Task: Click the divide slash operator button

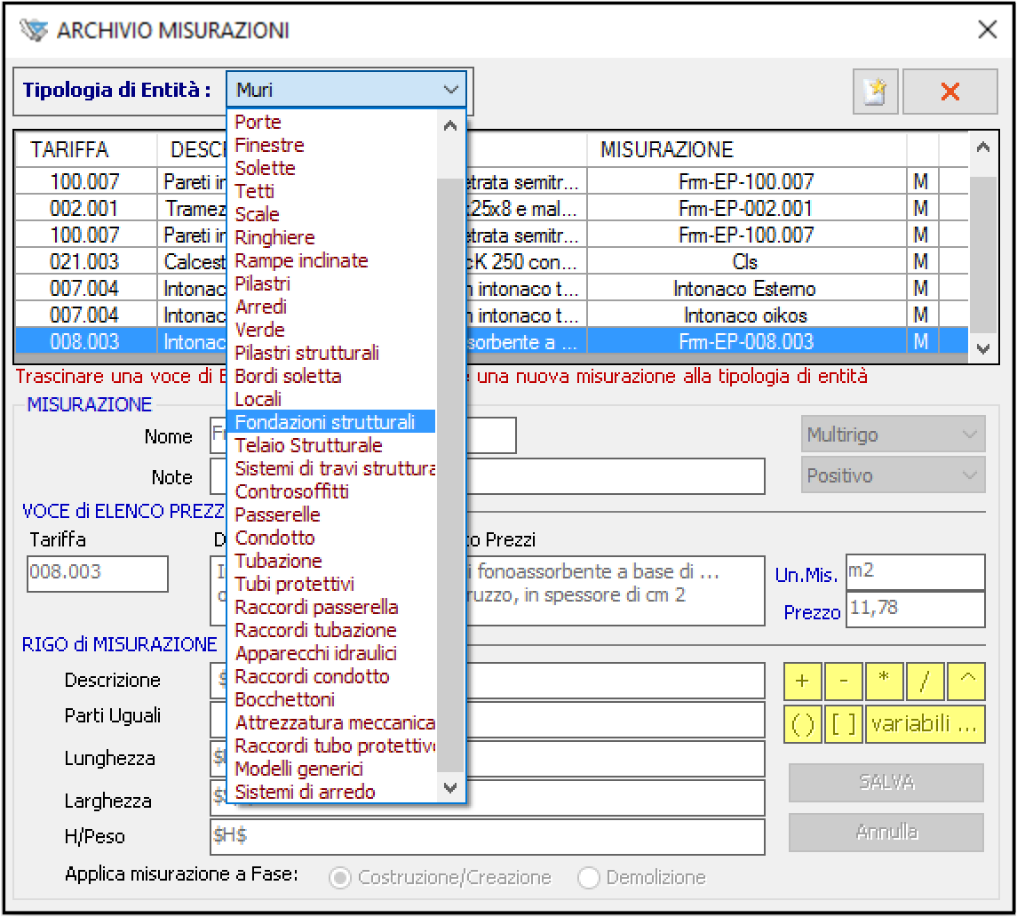Action: click(926, 682)
